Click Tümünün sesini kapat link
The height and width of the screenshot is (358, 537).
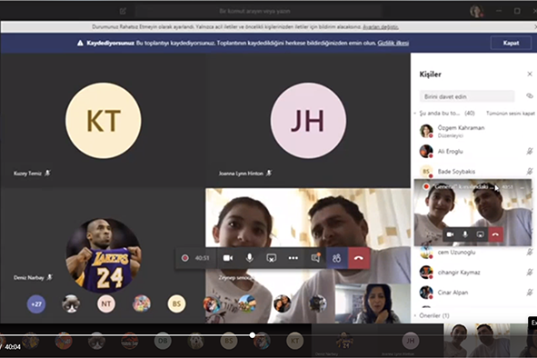click(511, 113)
